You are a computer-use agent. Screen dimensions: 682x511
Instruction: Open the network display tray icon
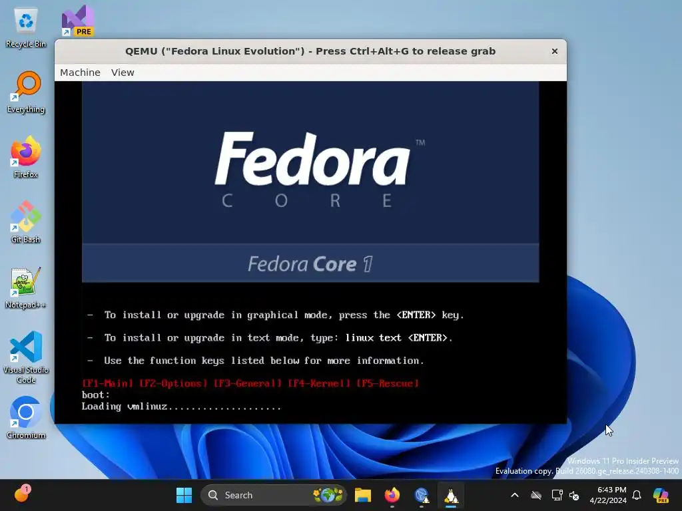(557, 495)
